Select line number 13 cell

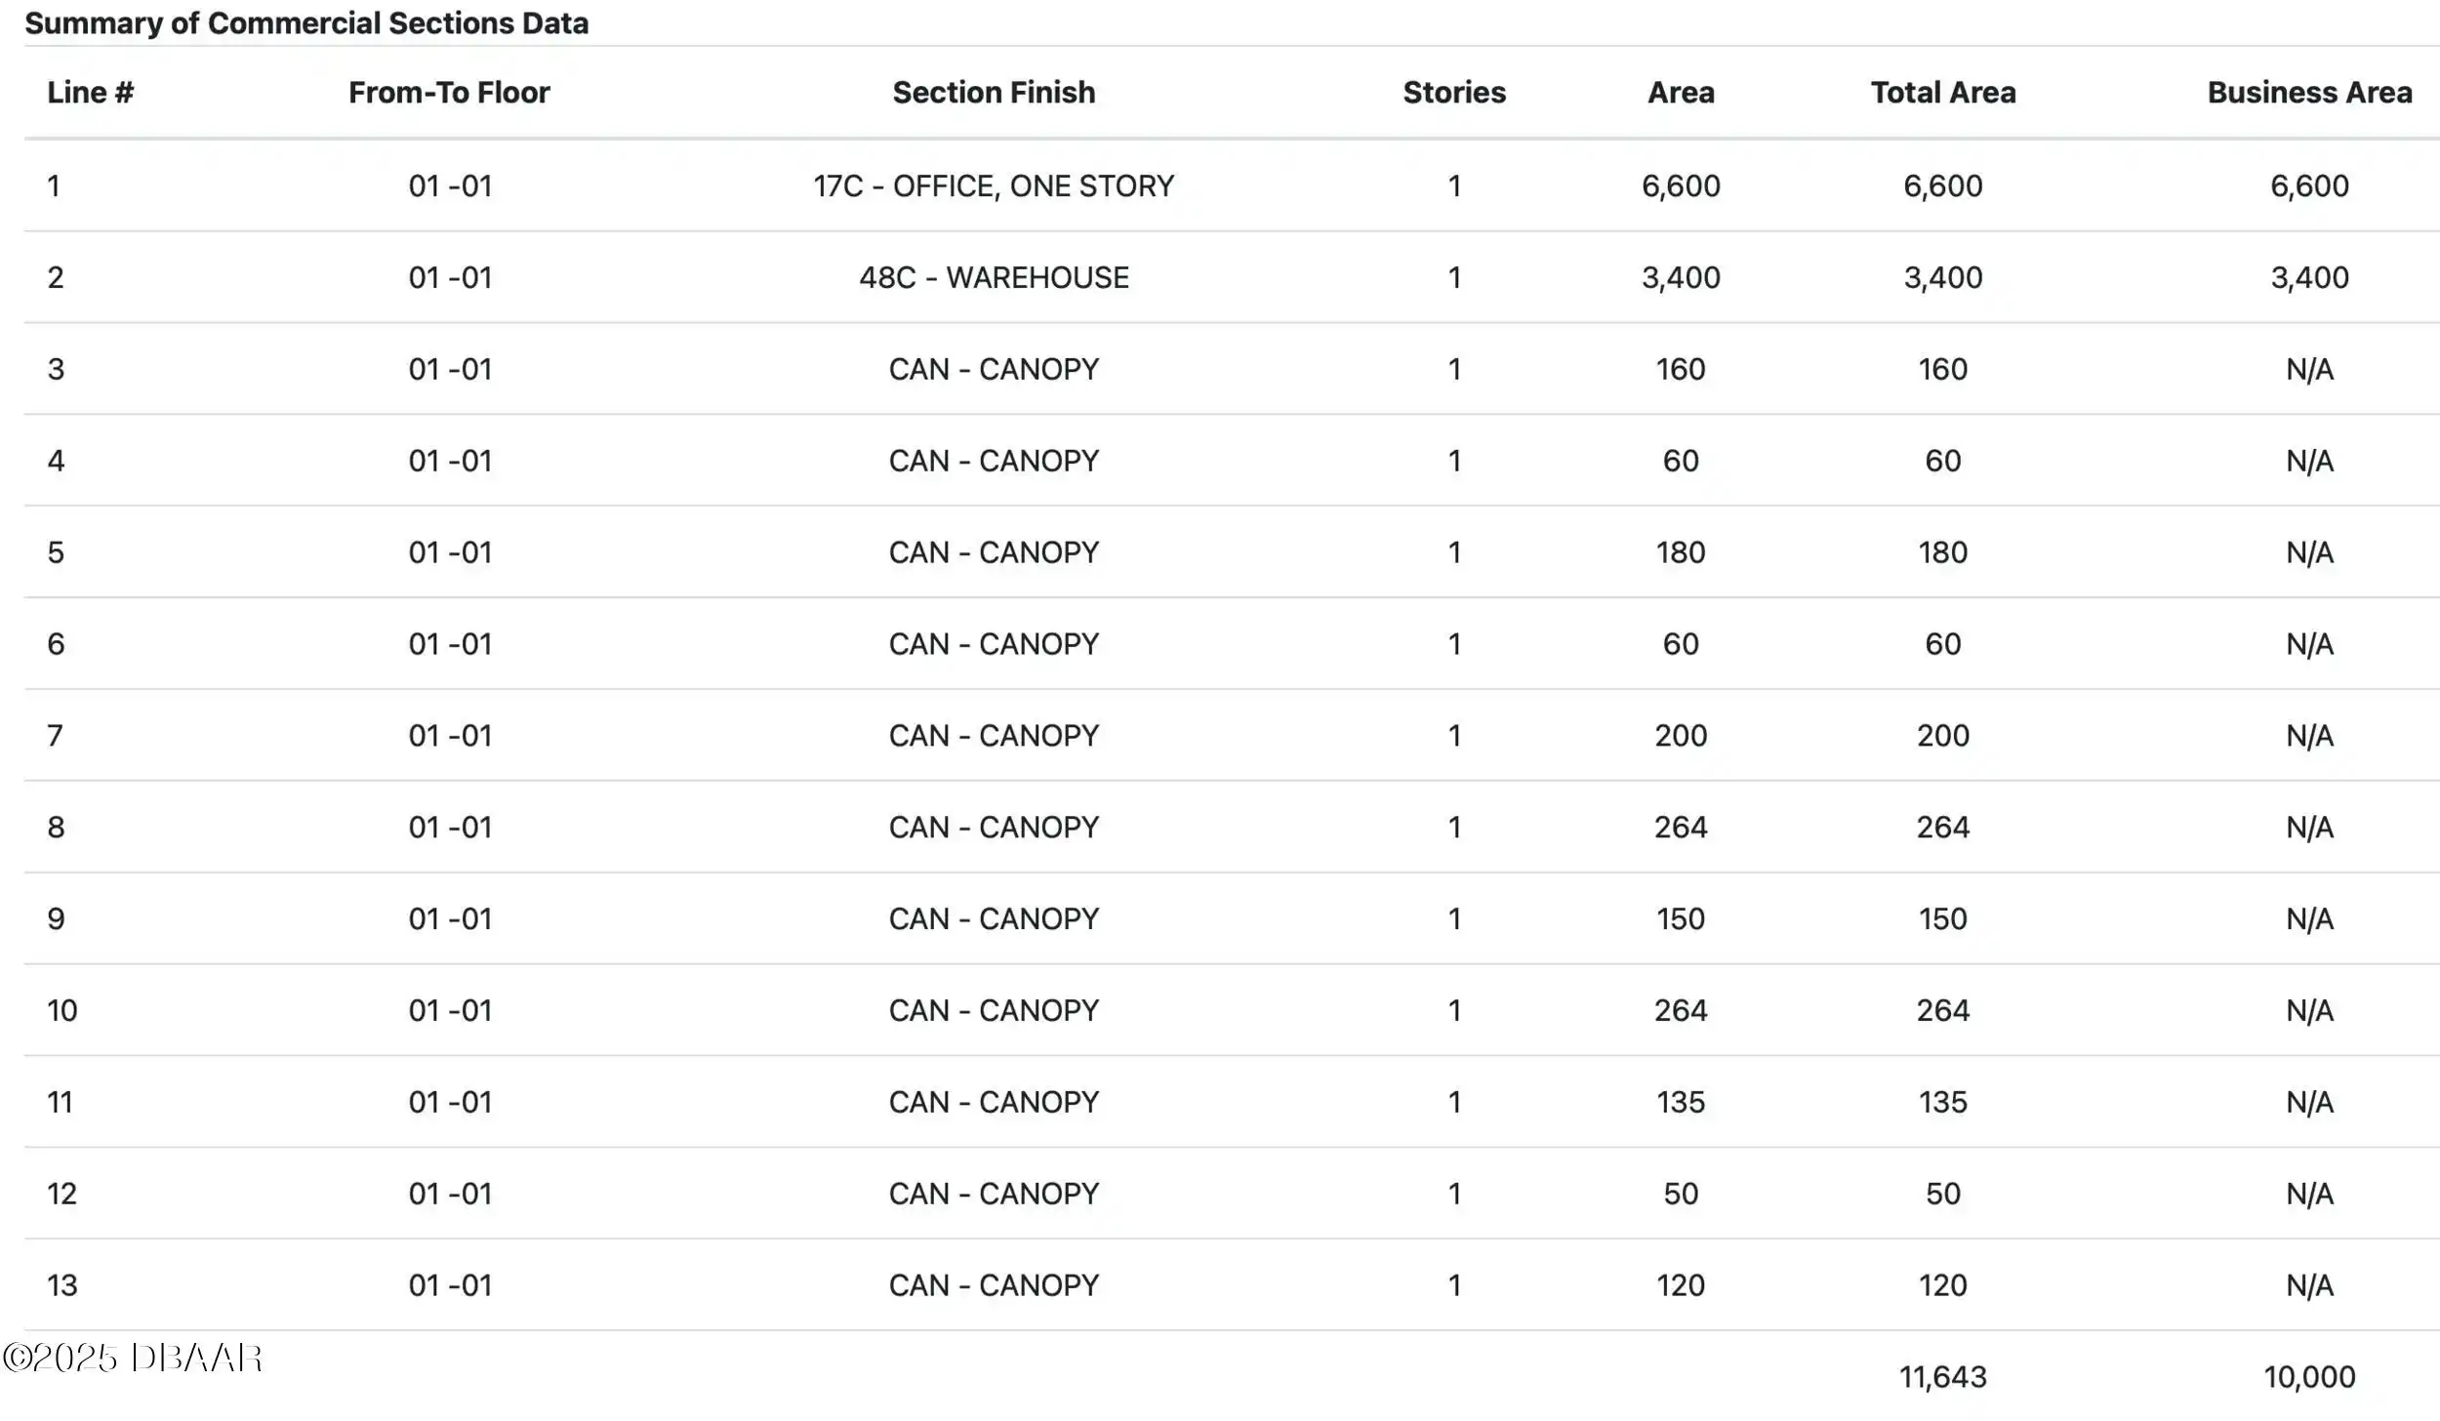pos(61,1285)
